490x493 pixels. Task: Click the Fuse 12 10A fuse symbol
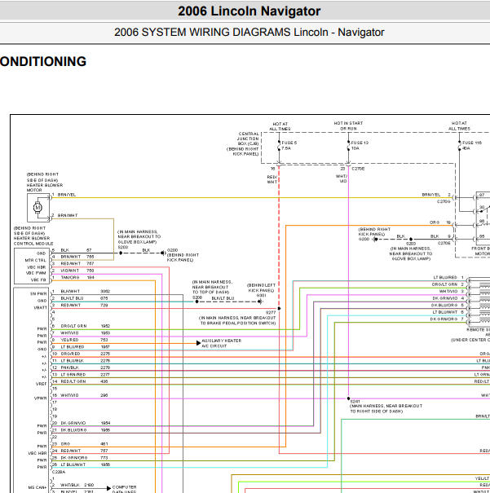(348, 145)
